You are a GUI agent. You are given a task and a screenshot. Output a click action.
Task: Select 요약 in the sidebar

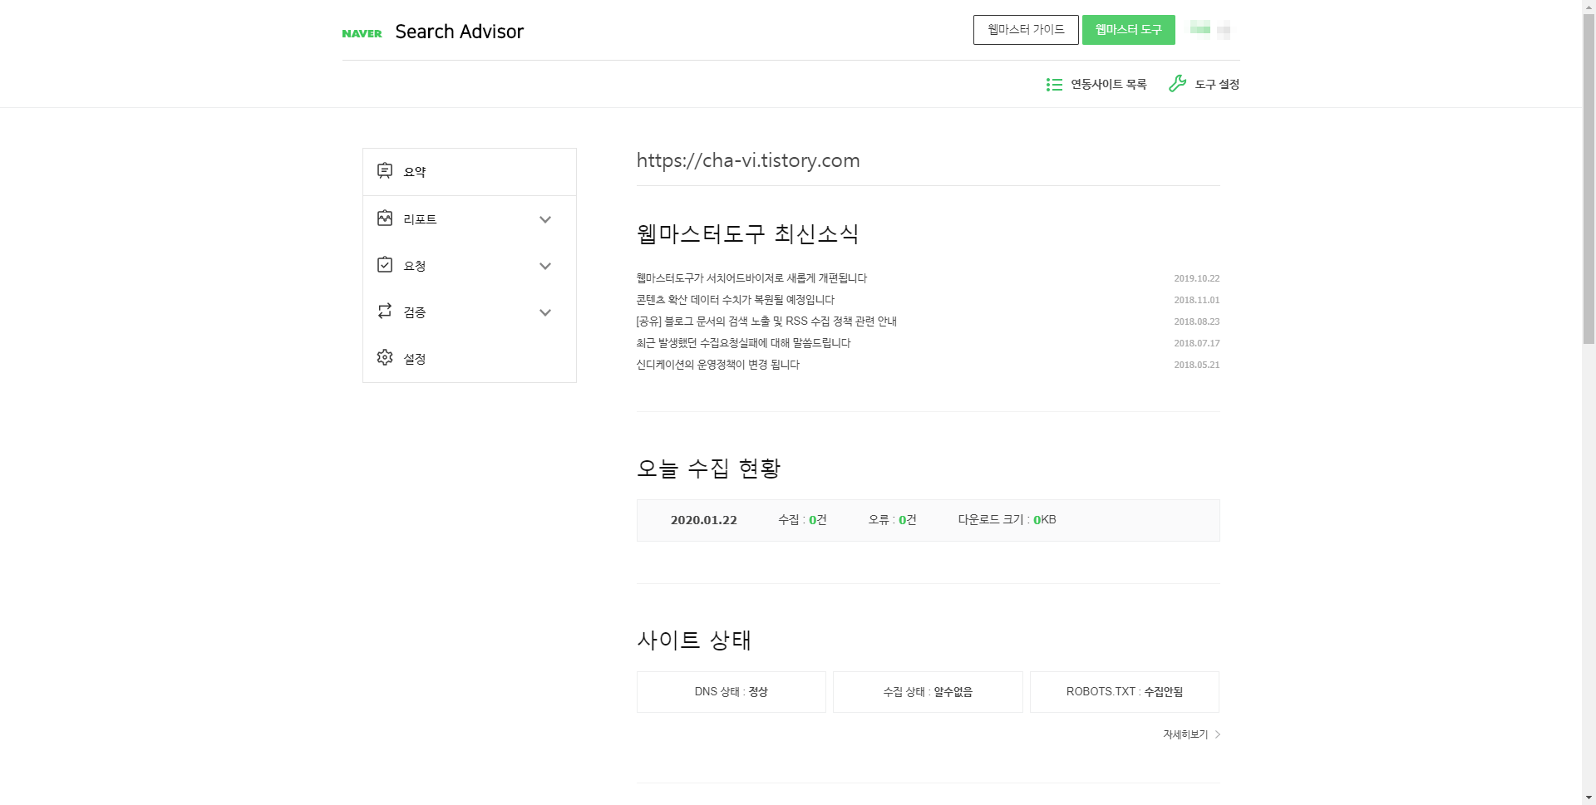pos(470,172)
